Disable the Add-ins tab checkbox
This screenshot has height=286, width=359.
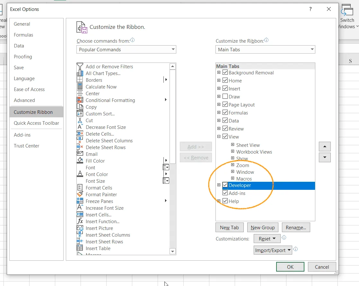225,193
